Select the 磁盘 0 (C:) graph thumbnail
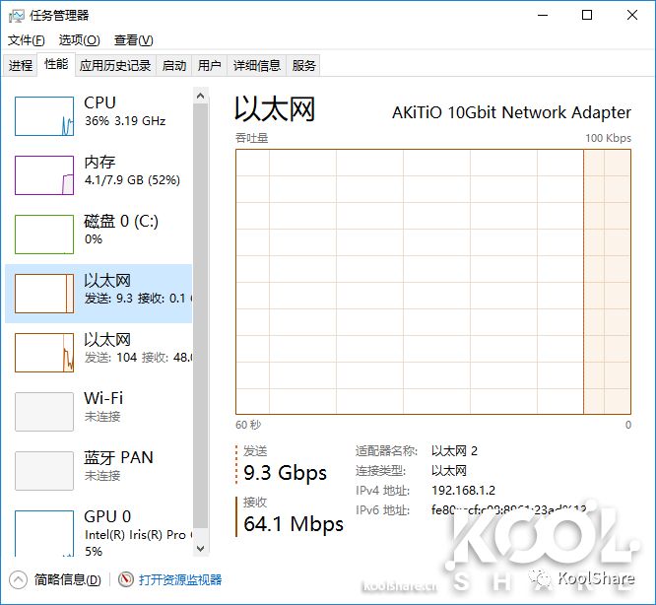 pyautogui.click(x=44, y=235)
